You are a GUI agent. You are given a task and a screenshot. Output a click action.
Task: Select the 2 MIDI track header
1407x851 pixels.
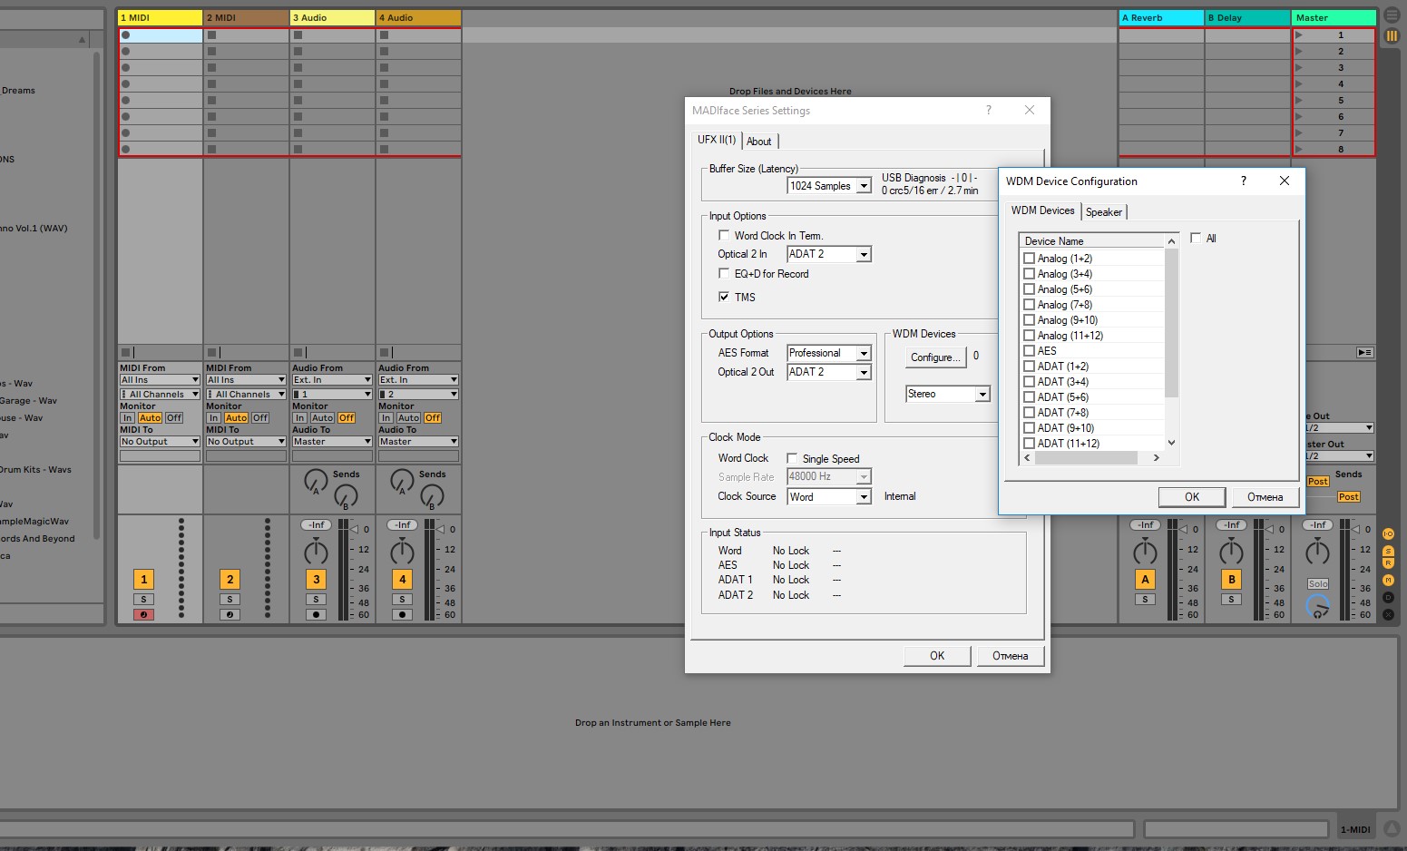tap(246, 18)
